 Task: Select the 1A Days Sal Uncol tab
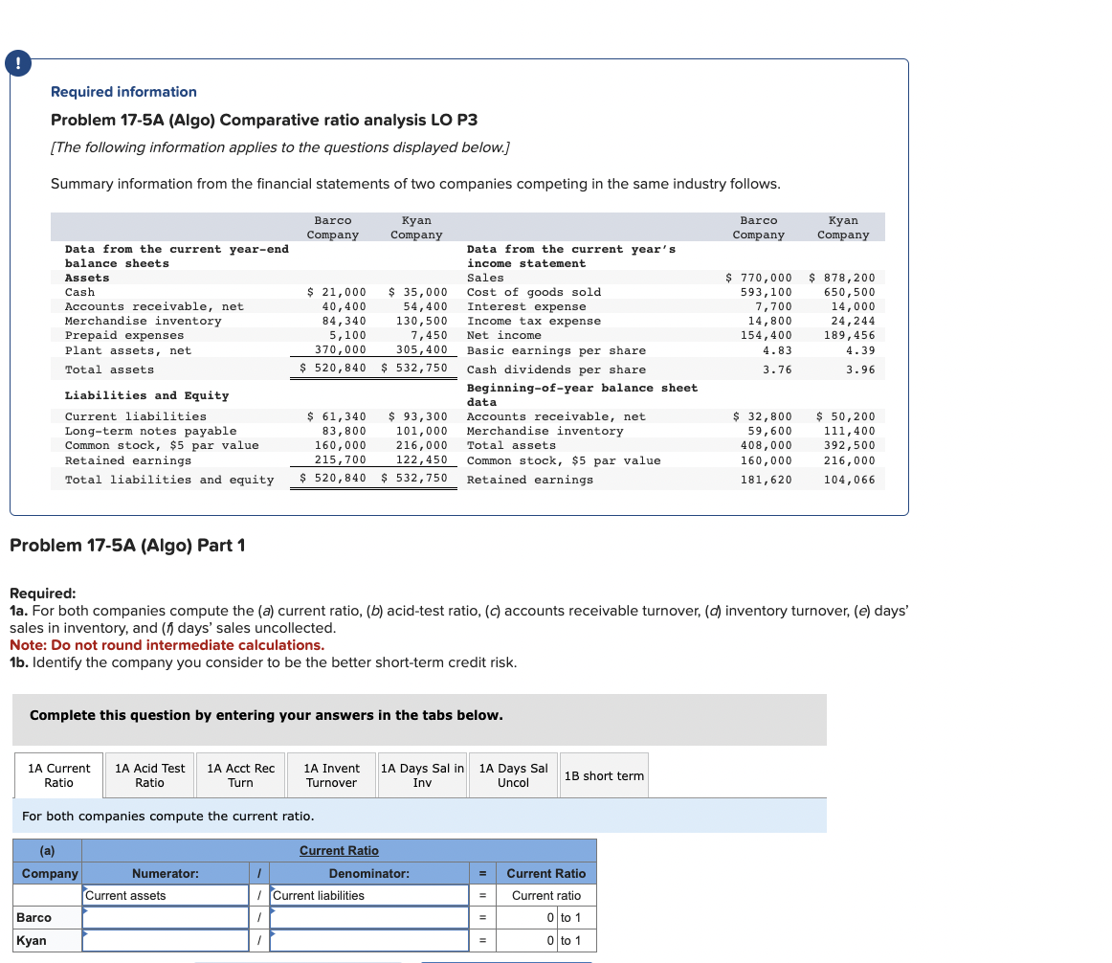[x=512, y=774]
